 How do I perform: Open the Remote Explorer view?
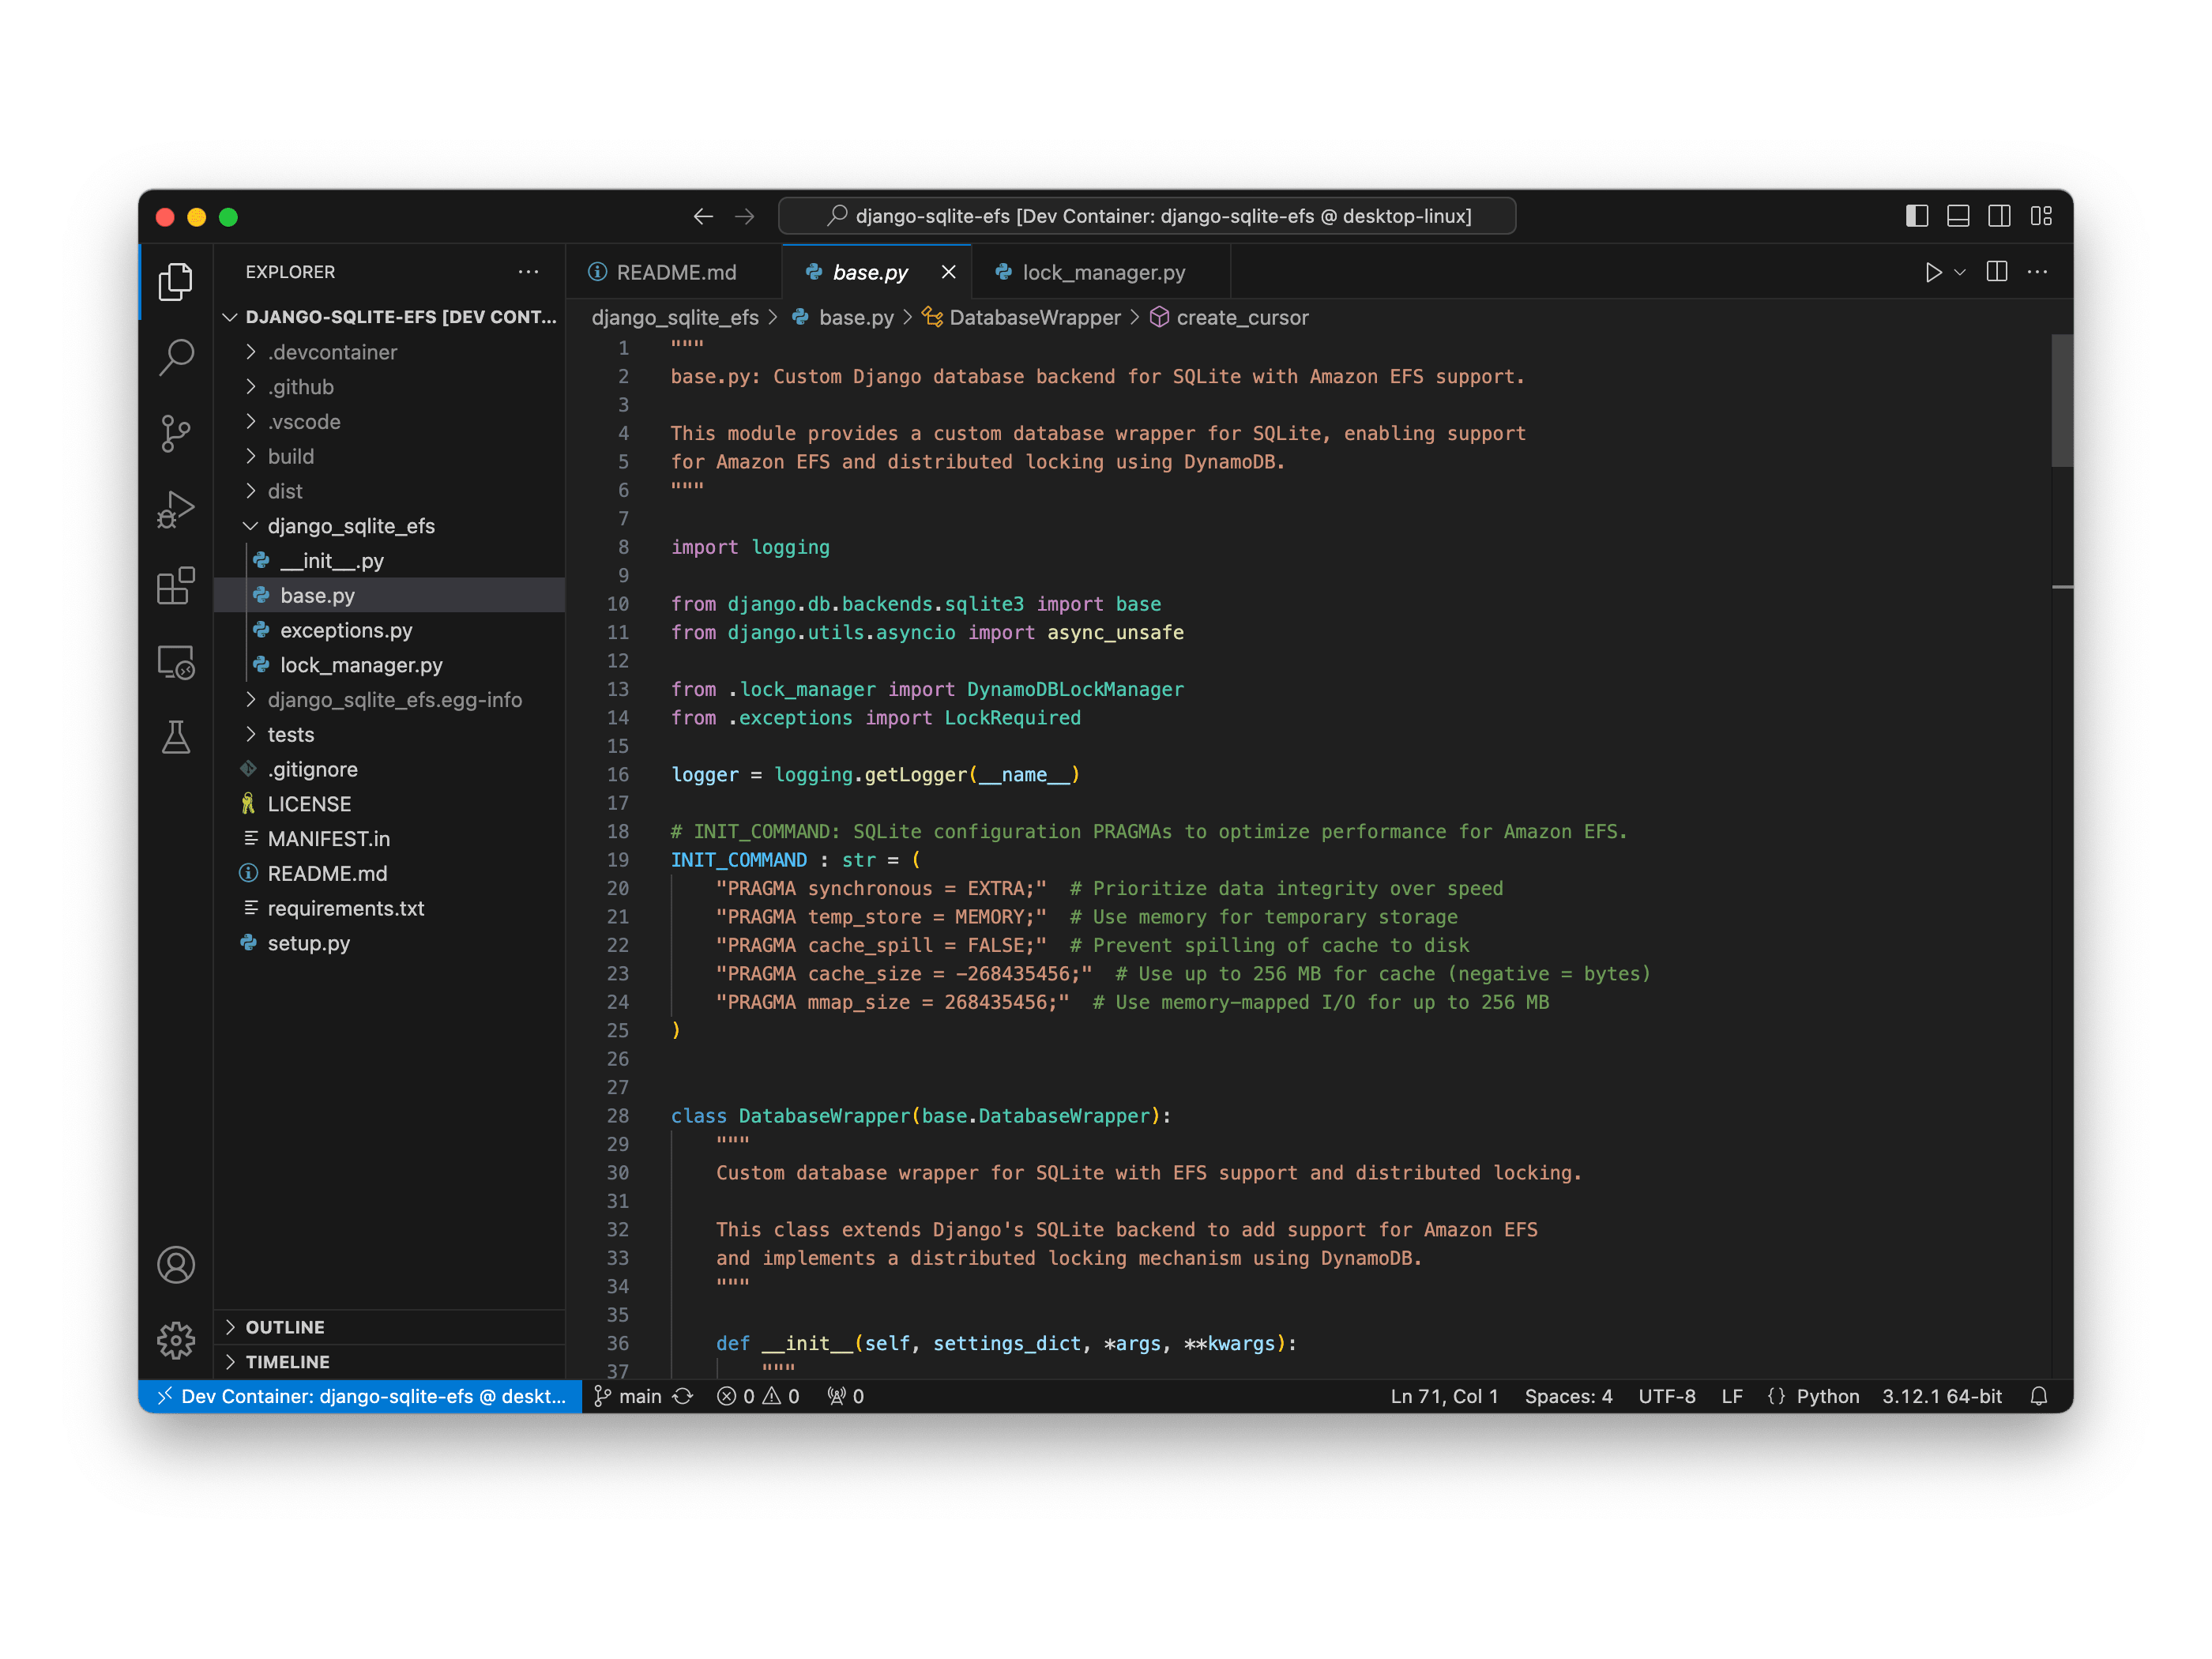point(176,661)
